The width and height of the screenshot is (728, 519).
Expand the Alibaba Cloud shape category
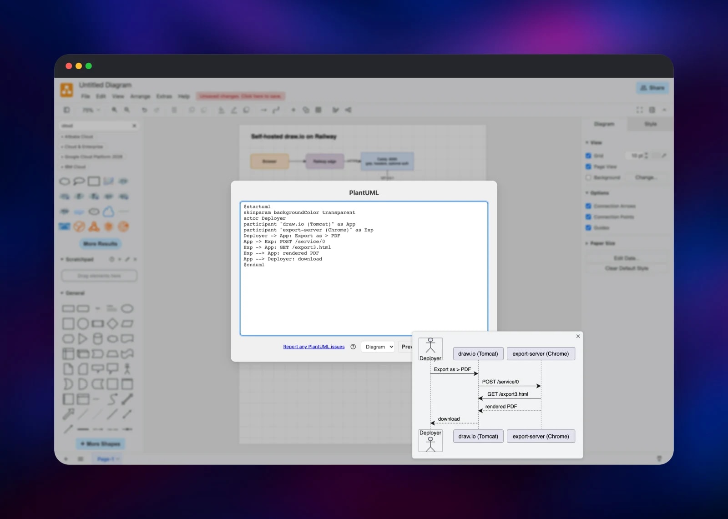tap(77, 136)
